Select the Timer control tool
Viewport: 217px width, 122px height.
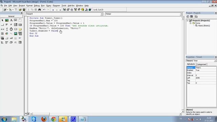coord(11,29)
